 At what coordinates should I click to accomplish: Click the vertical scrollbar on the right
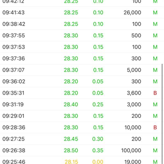162,109
